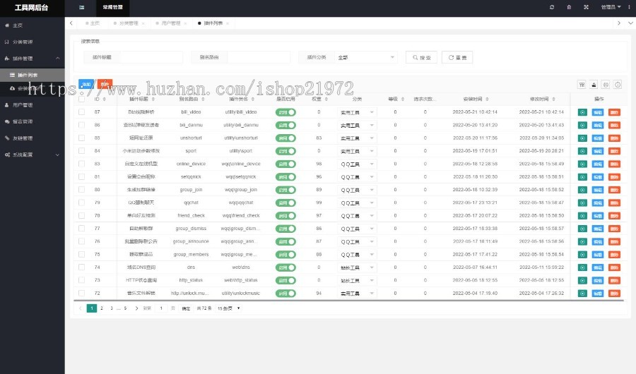Screen dimensions: 636x374
Task: Click the info icon above the table
Action: pos(618,84)
